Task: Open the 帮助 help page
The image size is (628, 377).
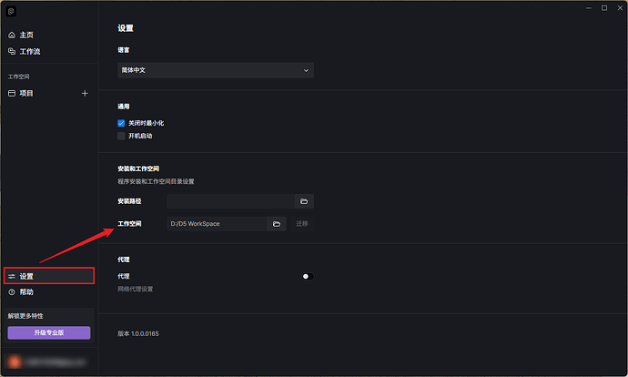Action: click(26, 292)
